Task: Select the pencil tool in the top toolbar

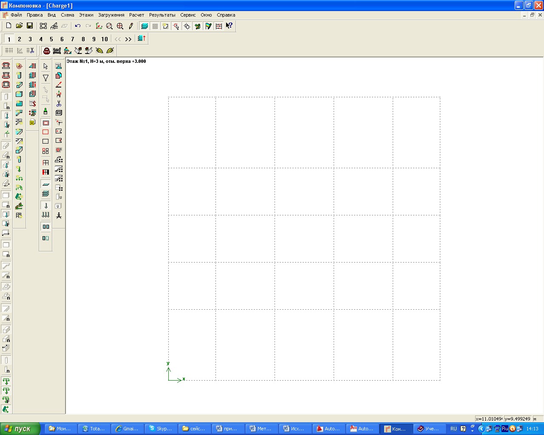Action: click(131, 26)
